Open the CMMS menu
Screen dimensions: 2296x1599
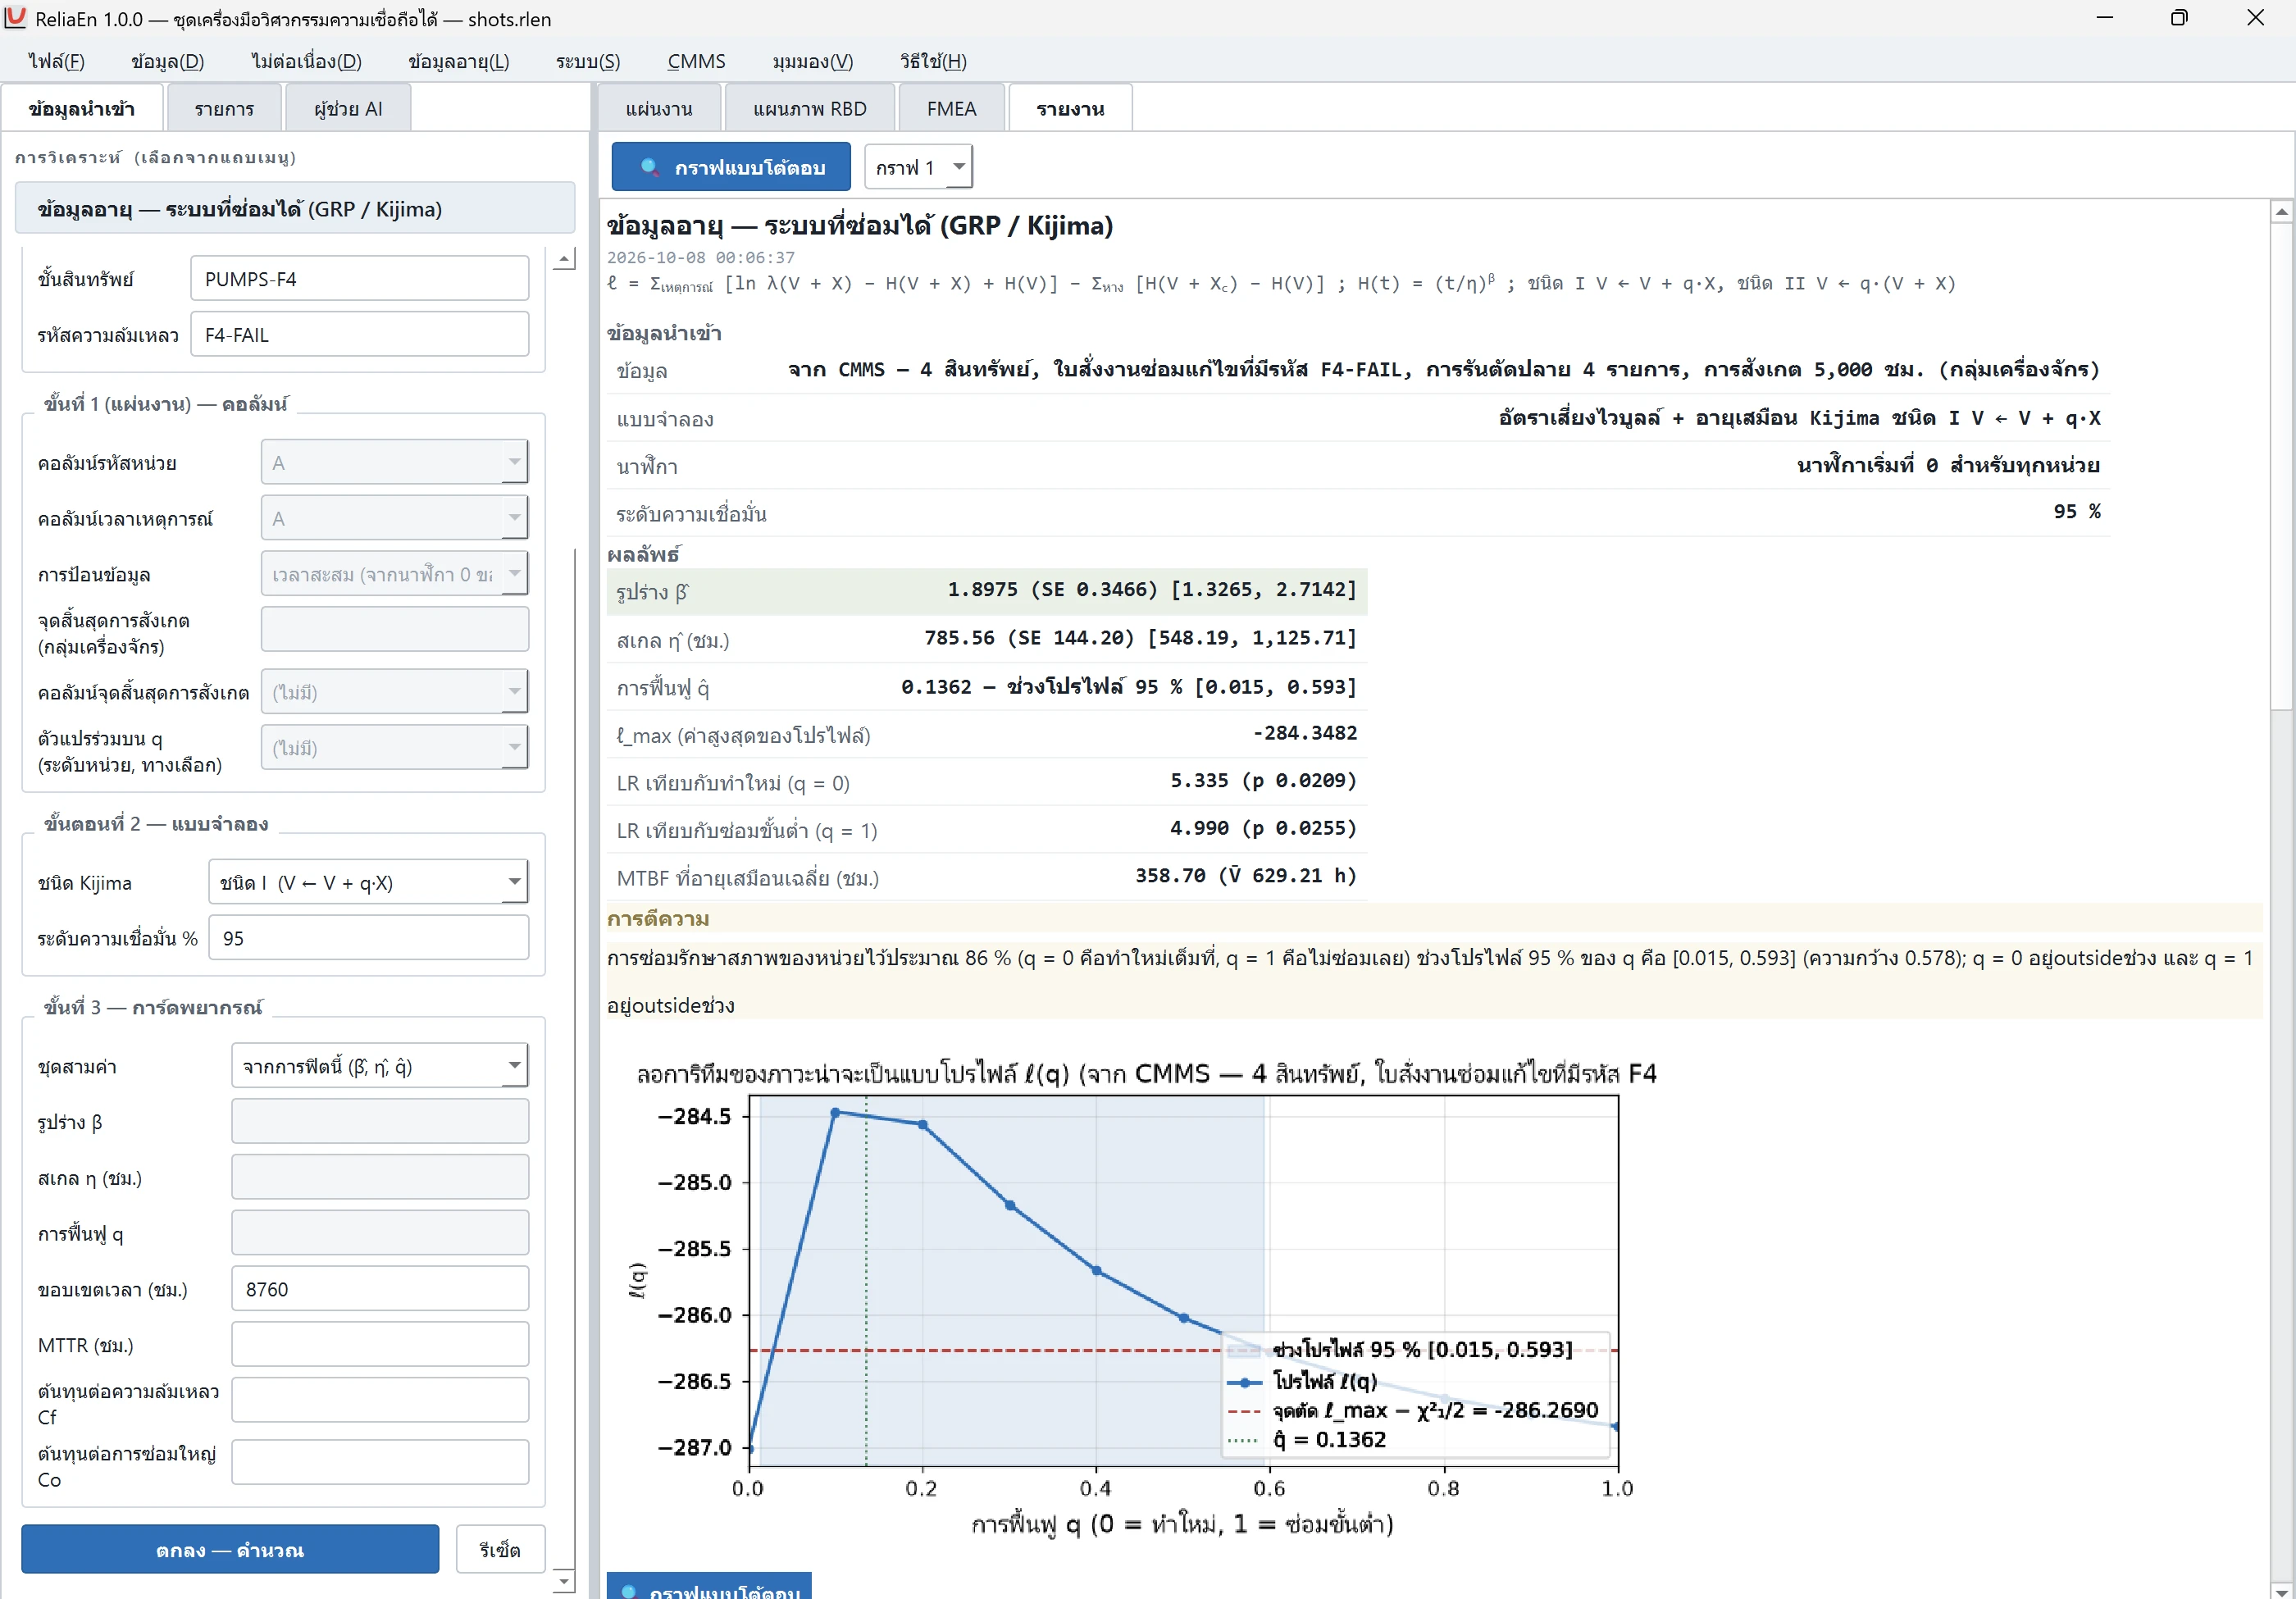[x=696, y=61]
